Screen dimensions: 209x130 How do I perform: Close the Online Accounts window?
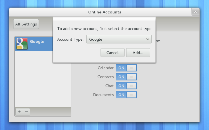click(x=196, y=12)
